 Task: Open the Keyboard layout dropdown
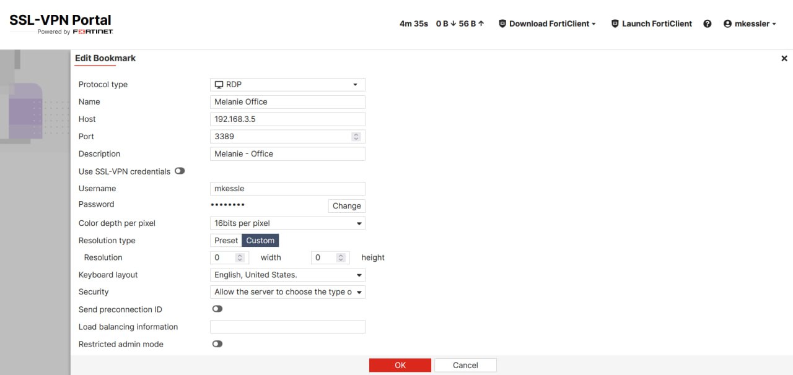coord(287,275)
